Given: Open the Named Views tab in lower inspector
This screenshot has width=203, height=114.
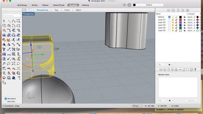Looking at the screenshot, I should point(176,70).
